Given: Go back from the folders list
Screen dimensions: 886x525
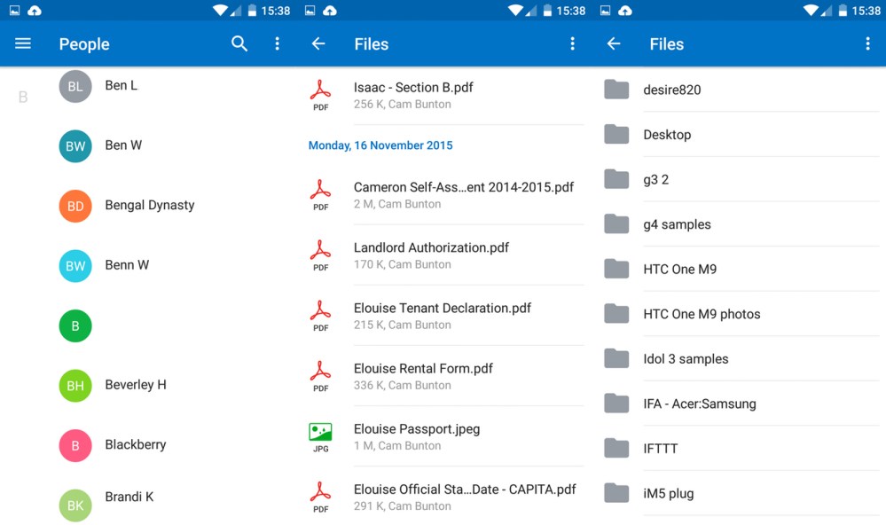Looking at the screenshot, I should pos(614,43).
